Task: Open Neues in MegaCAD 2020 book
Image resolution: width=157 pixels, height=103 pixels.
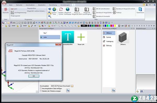Action: pyautogui.click(x=77, y=9)
